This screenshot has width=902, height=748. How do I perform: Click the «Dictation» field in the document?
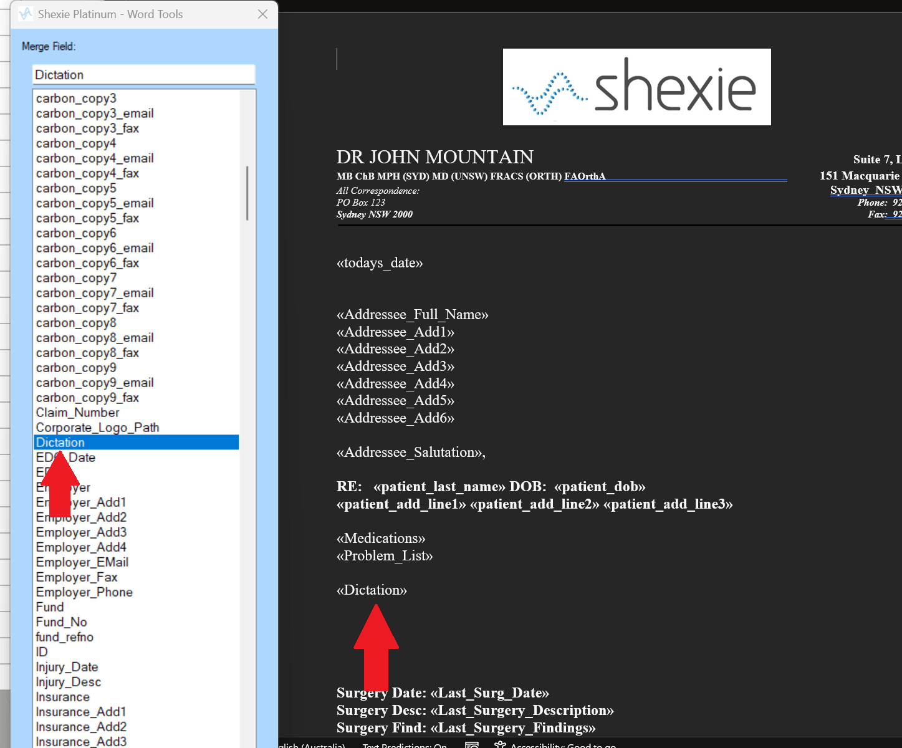click(372, 590)
